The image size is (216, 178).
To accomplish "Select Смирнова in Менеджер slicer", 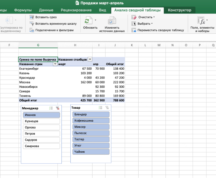I will point(41,146).
